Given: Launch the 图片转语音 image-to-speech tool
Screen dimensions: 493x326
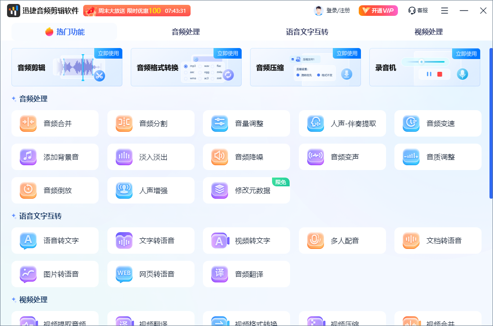Looking at the screenshot, I should (55, 274).
